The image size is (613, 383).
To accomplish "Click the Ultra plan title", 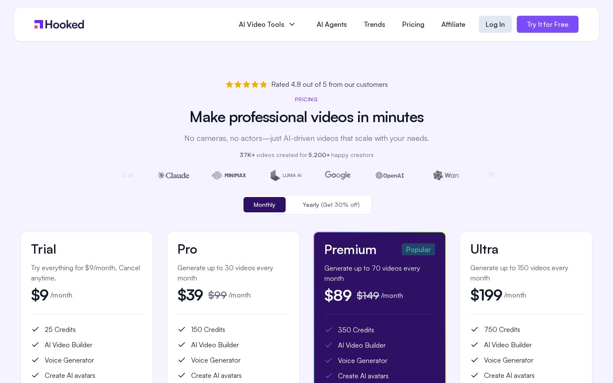I will 484,249.
